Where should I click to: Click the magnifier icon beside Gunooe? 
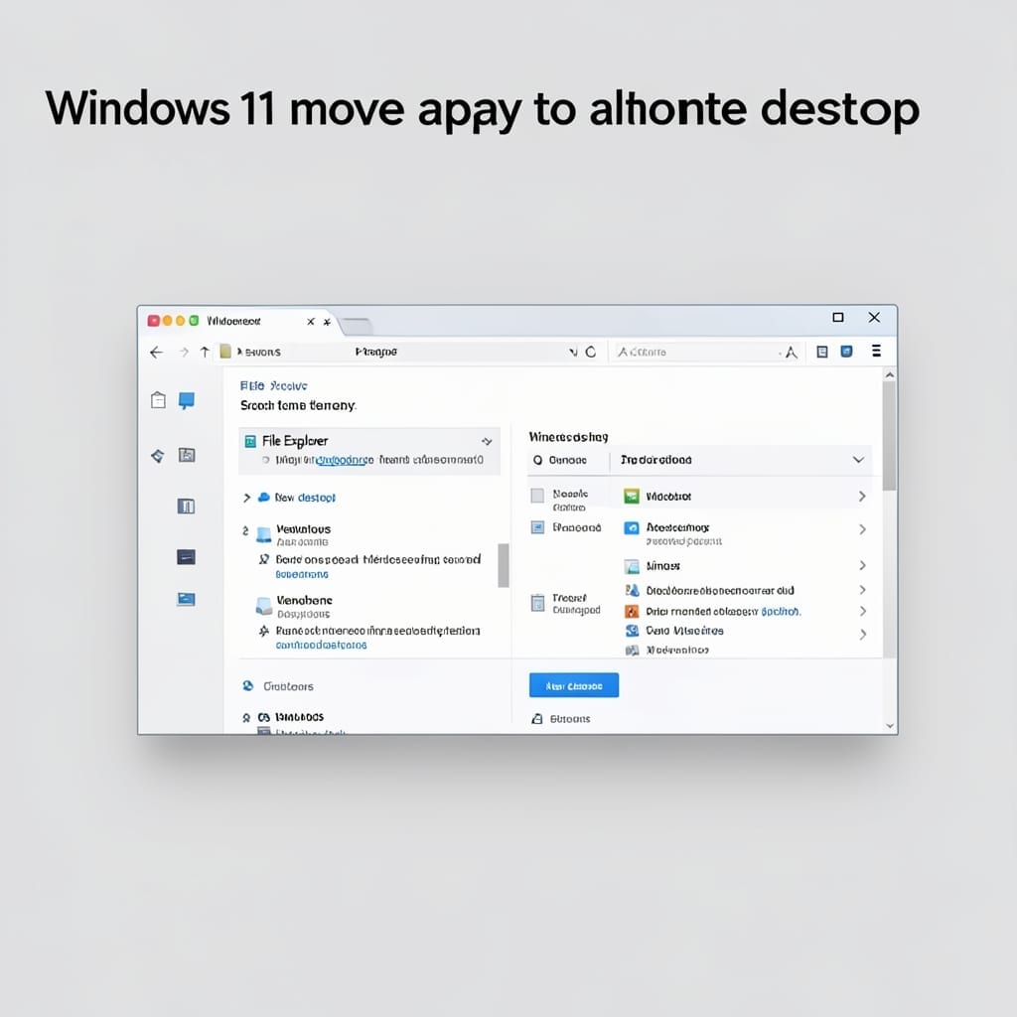click(x=537, y=460)
